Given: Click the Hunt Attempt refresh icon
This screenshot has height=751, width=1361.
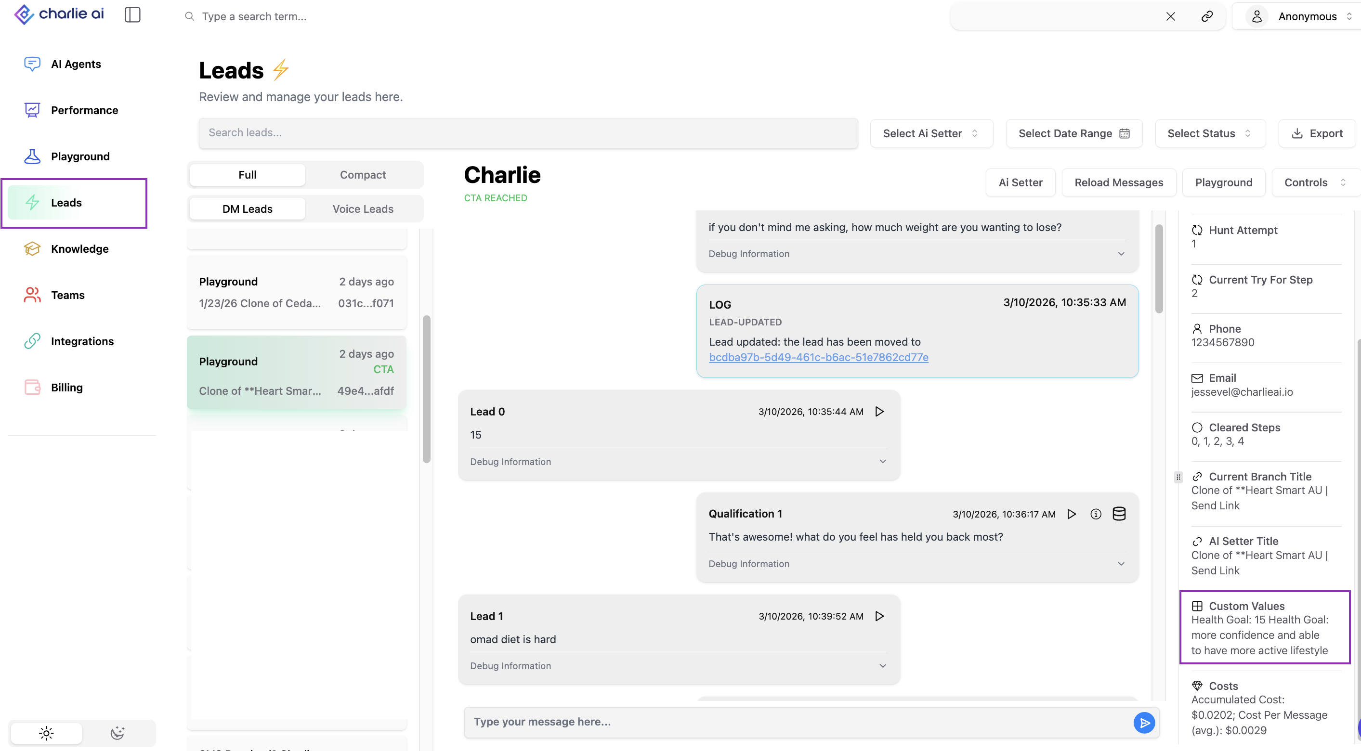Looking at the screenshot, I should pyautogui.click(x=1197, y=230).
